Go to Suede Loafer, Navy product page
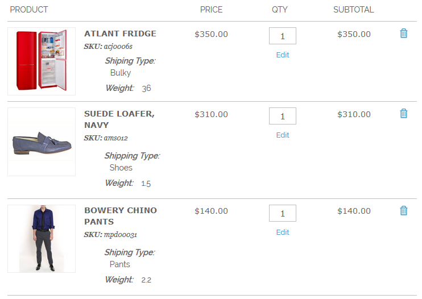 point(119,119)
